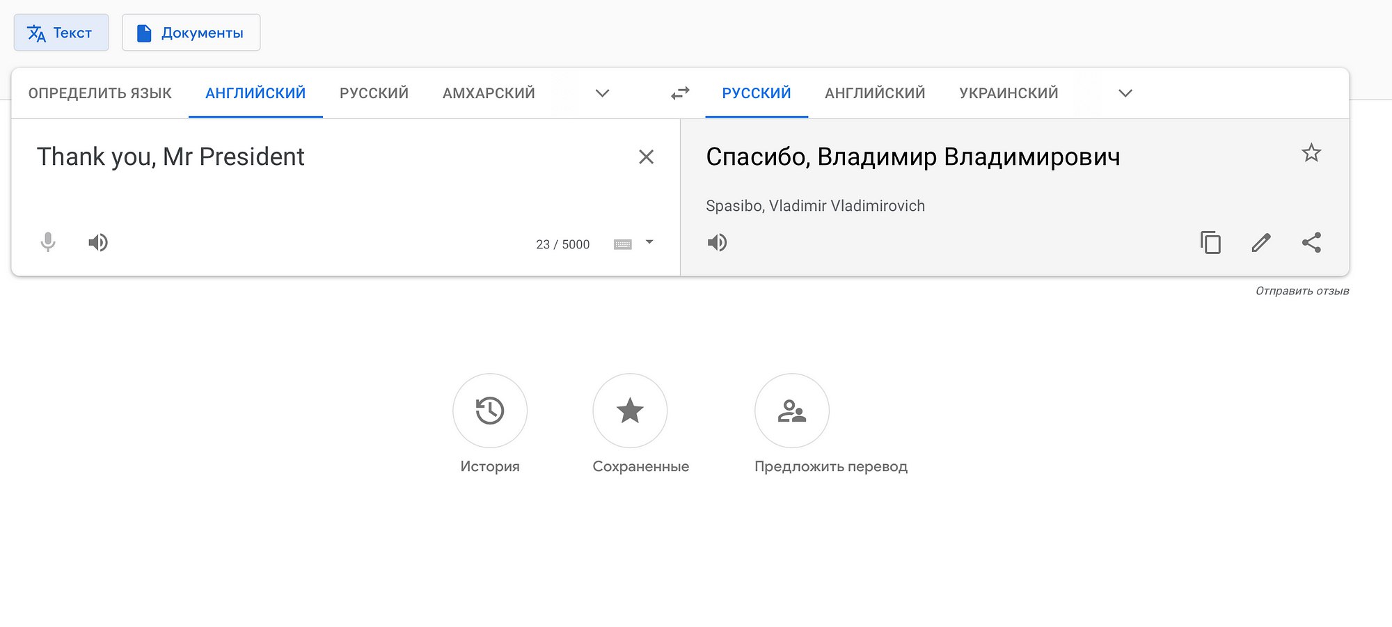Listen to the source text audio
Image resolution: width=1392 pixels, height=627 pixels.
pos(98,242)
